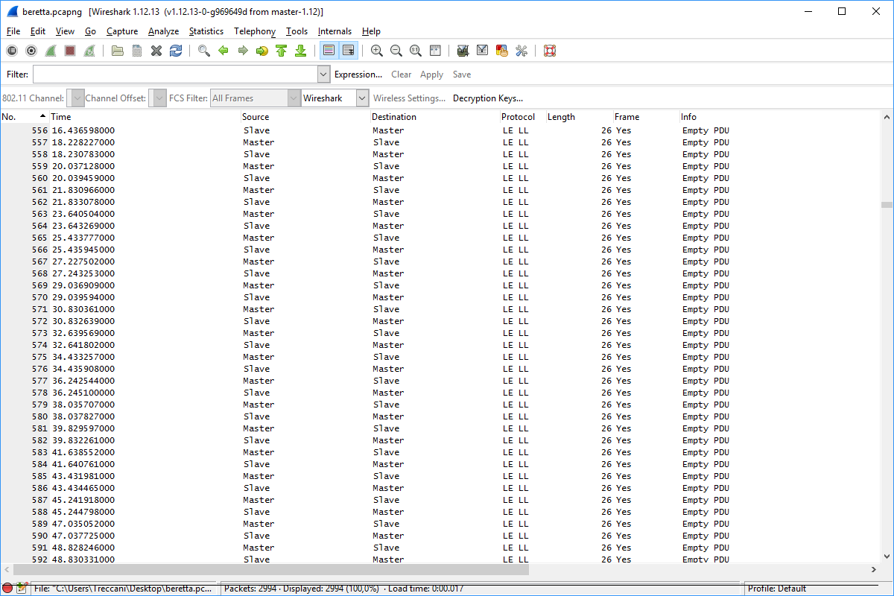Open the capture interfaces list icon

[12, 51]
